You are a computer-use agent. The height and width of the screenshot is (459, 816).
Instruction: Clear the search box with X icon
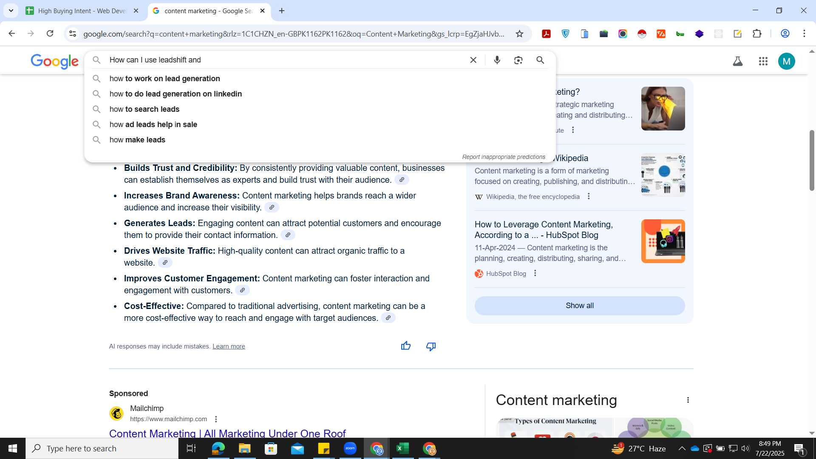(x=473, y=60)
